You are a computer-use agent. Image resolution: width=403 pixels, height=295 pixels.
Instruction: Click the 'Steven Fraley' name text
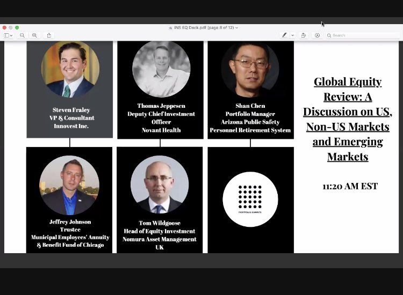tap(71, 110)
